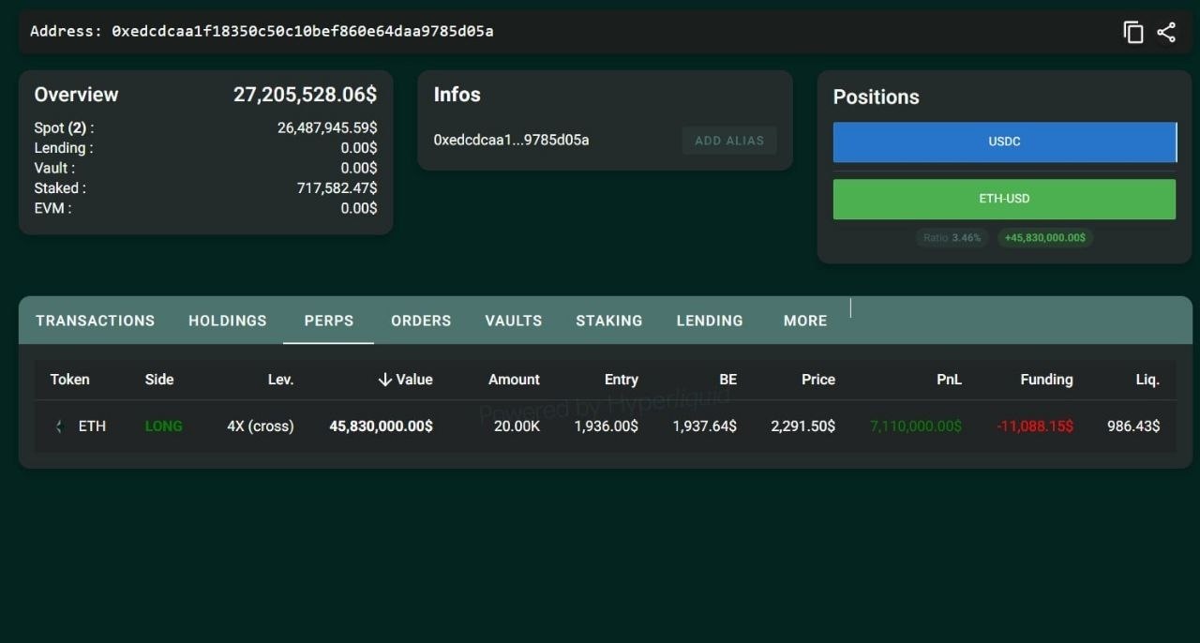The height and width of the screenshot is (643, 1200).
Task: Select the green ETH-USD position bar
Action: pos(1004,199)
